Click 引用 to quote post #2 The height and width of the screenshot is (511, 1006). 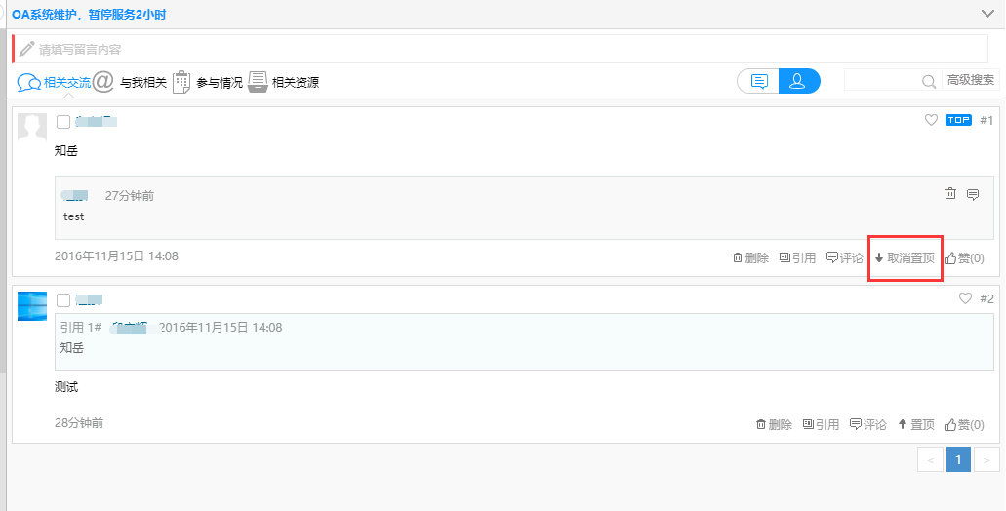[x=821, y=425]
